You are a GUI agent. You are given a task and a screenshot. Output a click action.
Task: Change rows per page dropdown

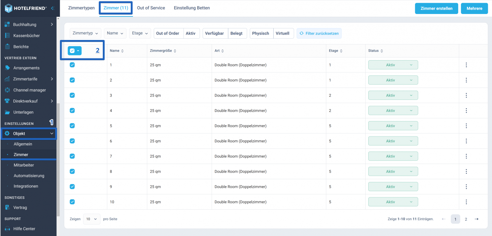[92, 219]
